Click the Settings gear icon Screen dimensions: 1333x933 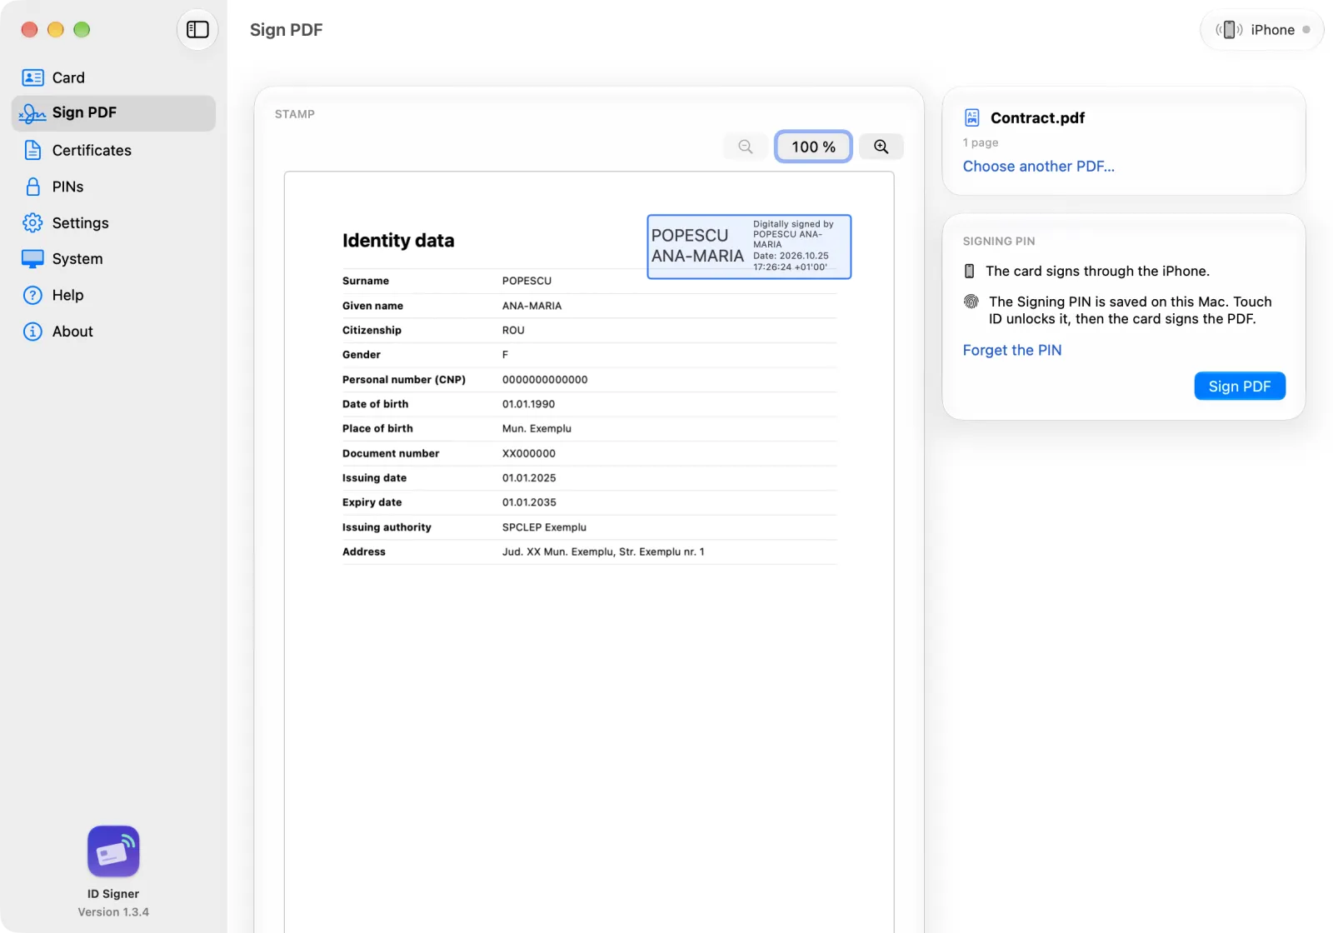(32, 222)
